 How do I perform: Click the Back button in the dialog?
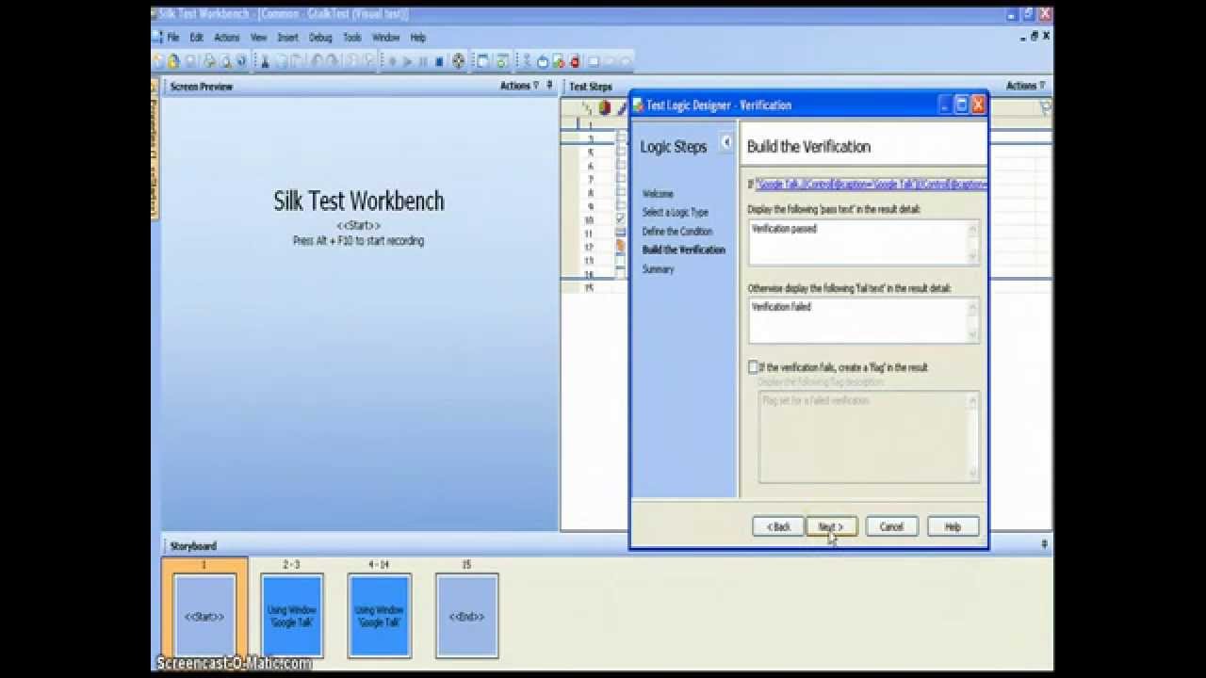click(x=778, y=526)
